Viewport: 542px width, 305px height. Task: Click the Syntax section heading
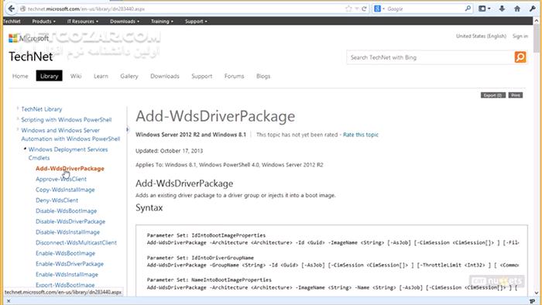tap(149, 207)
